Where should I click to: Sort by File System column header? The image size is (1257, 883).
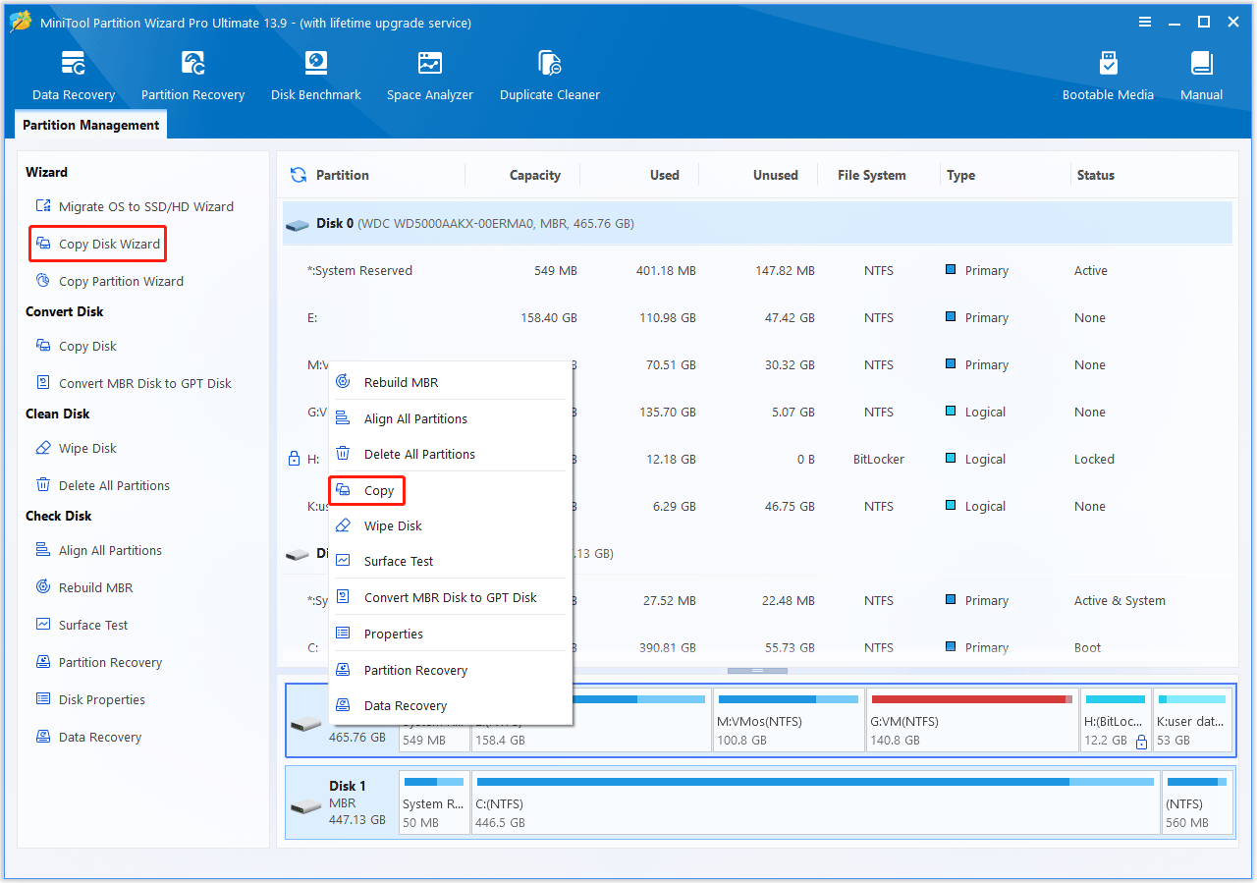click(872, 175)
